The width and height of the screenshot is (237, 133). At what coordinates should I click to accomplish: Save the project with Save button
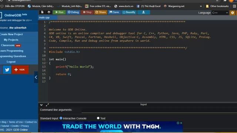pos(114,12)
